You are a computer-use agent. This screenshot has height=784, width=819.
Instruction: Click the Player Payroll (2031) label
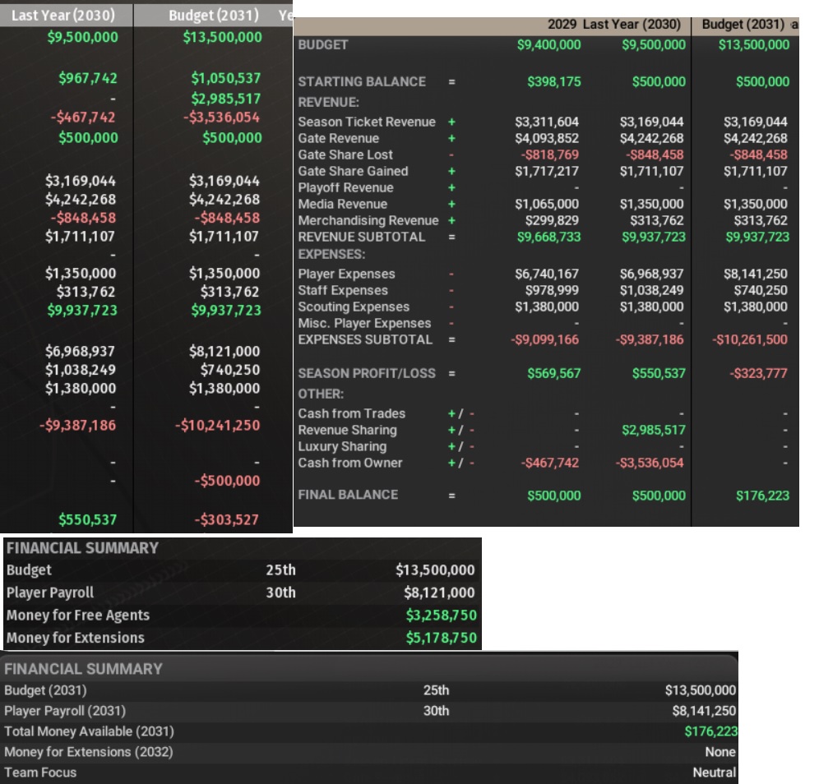point(65,711)
